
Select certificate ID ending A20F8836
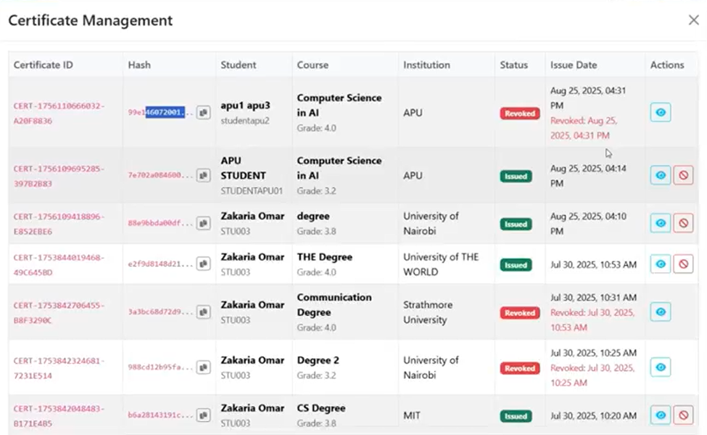pos(59,113)
